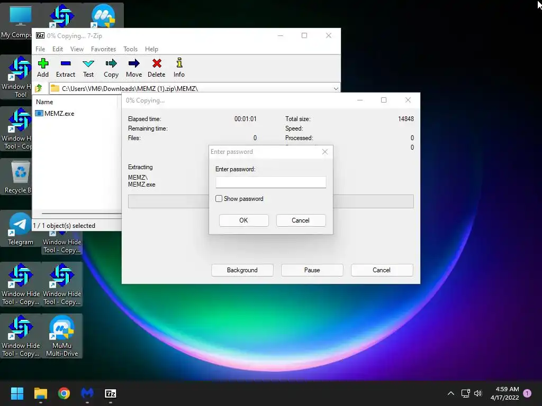The height and width of the screenshot is (406, 542).
Task: Open File Explorer from the taskbar
Action: pyautogui.click(x=40, y=393)
